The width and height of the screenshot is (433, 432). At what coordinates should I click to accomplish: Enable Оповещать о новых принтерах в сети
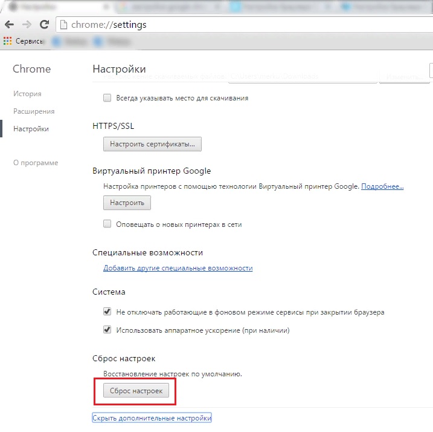[107, 224]
